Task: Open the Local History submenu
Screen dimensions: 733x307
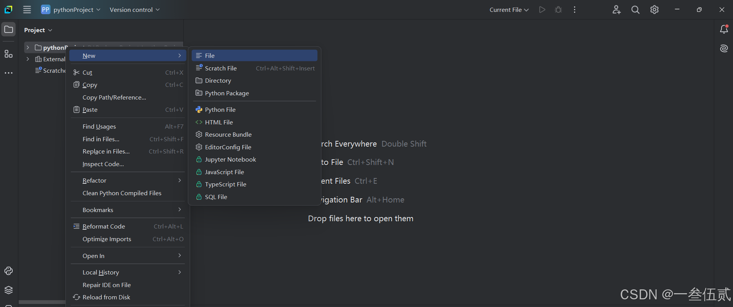Action: coord(128,272)
